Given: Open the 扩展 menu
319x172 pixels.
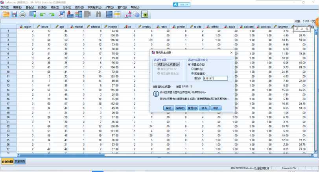Looking at the screenshot, I should point(109,7).
